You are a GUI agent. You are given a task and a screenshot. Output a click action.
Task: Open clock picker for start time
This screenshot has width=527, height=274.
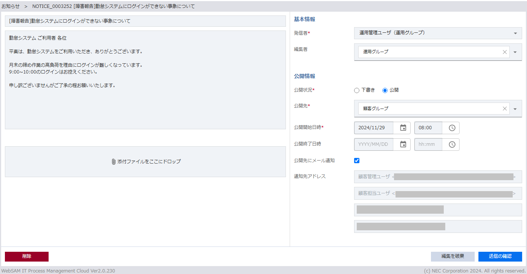click(x=452, y=128)
